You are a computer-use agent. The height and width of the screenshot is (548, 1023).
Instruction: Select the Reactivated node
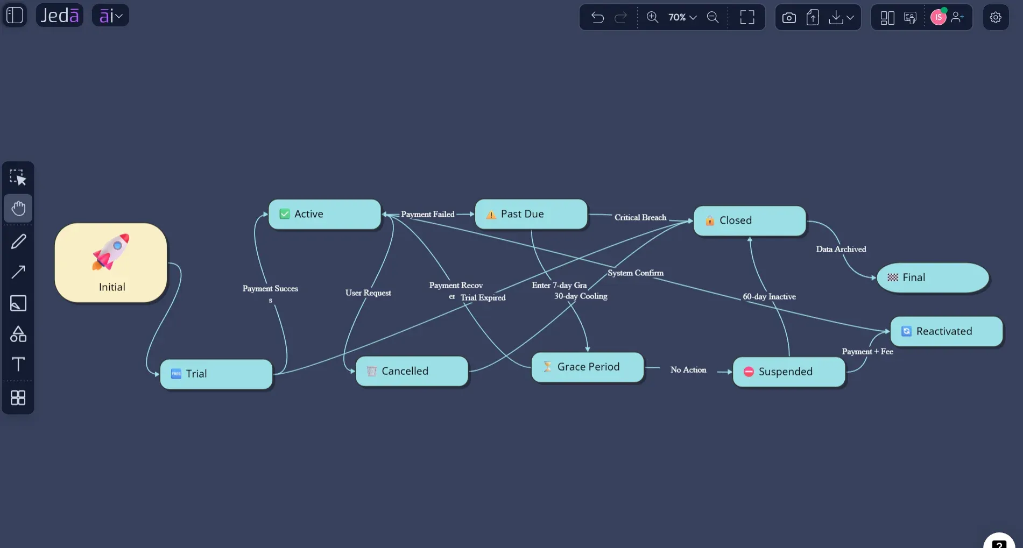pos(947,331)
